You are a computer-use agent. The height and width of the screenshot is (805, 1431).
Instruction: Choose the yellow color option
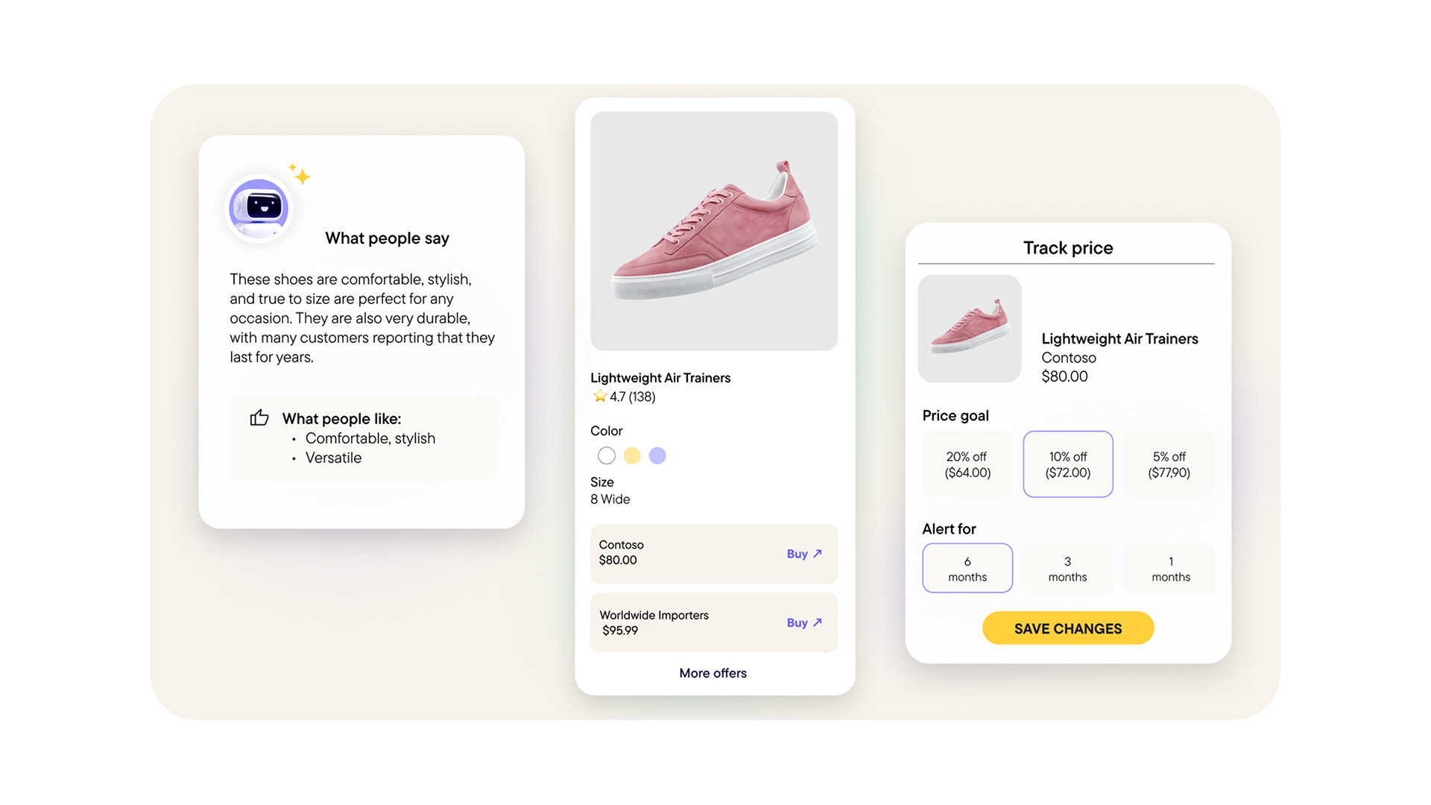point(632,455)
